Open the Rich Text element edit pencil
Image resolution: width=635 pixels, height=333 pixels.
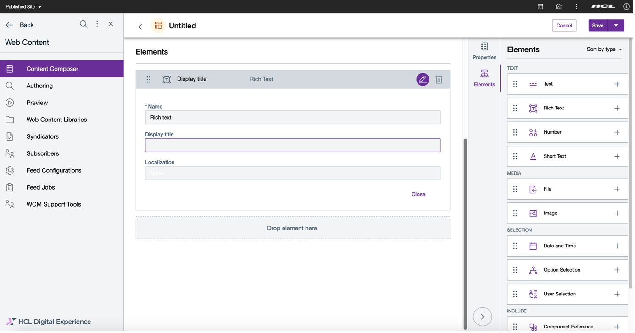tap(423, 79)
